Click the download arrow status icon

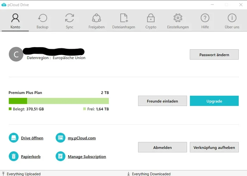pos(128,174)
